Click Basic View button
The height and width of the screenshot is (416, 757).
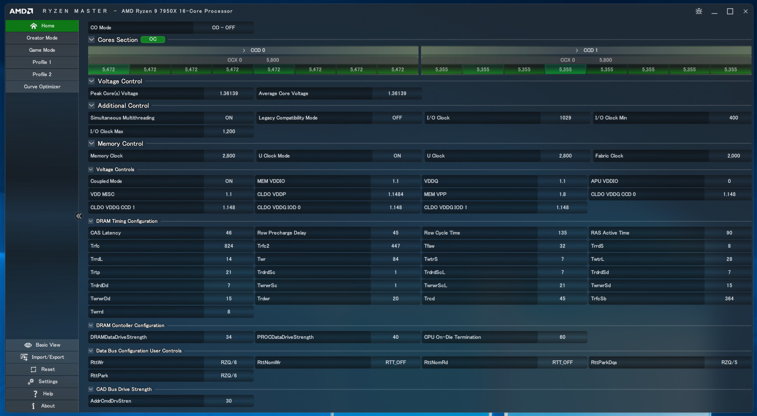point(42,345)
